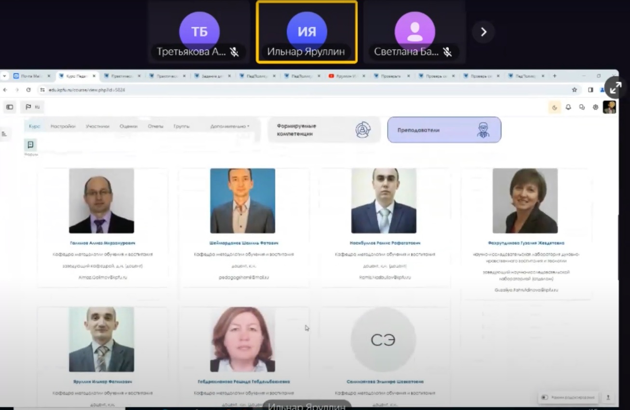Screen dimensions: 630x410
Task: Show next participants with the right chevron
Action: pyautogui.click(x=483, y=32)
